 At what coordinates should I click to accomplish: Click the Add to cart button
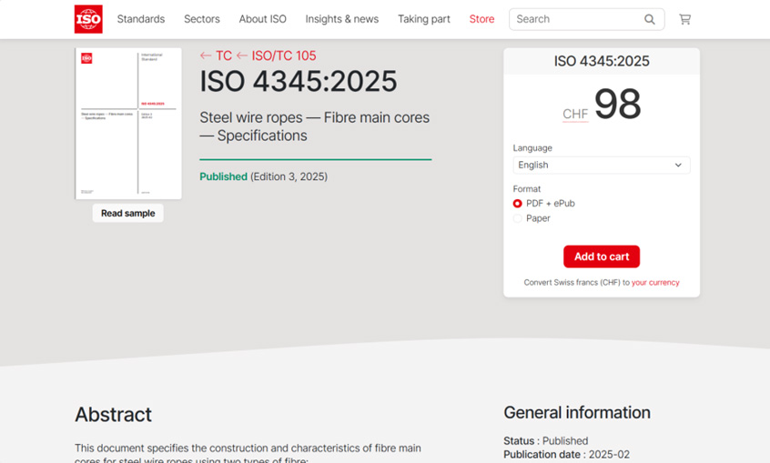[x=602, y=257]
